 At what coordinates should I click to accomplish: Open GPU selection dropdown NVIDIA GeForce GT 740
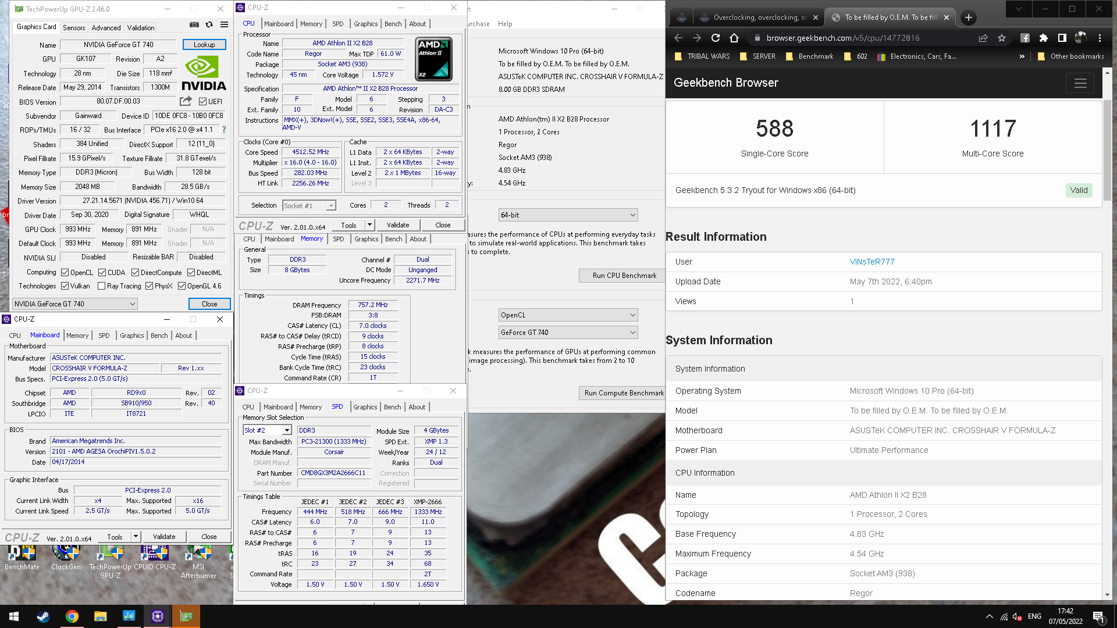(75, 304)
